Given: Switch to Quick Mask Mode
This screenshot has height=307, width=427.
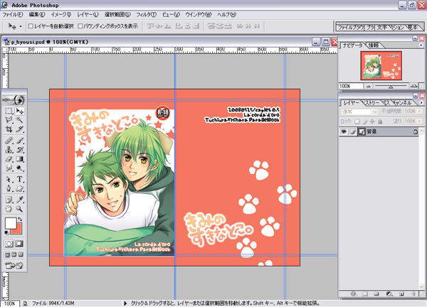Looking at the screenshot, I should (19, 244).
